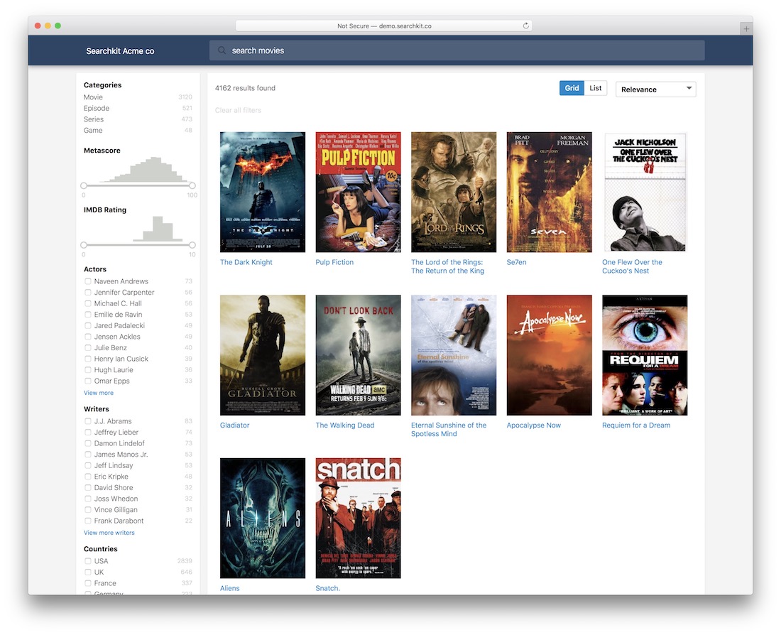Open the Relevance sort dropdown
This screenshot has height=635, width=781.
point(655,89)
